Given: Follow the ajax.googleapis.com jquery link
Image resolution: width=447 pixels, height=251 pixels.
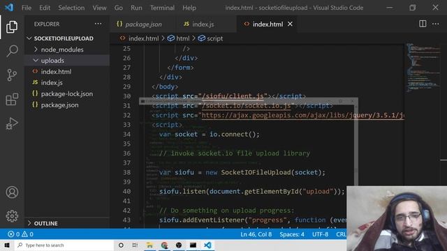Looking at the screenshot, I should (302, 115).
